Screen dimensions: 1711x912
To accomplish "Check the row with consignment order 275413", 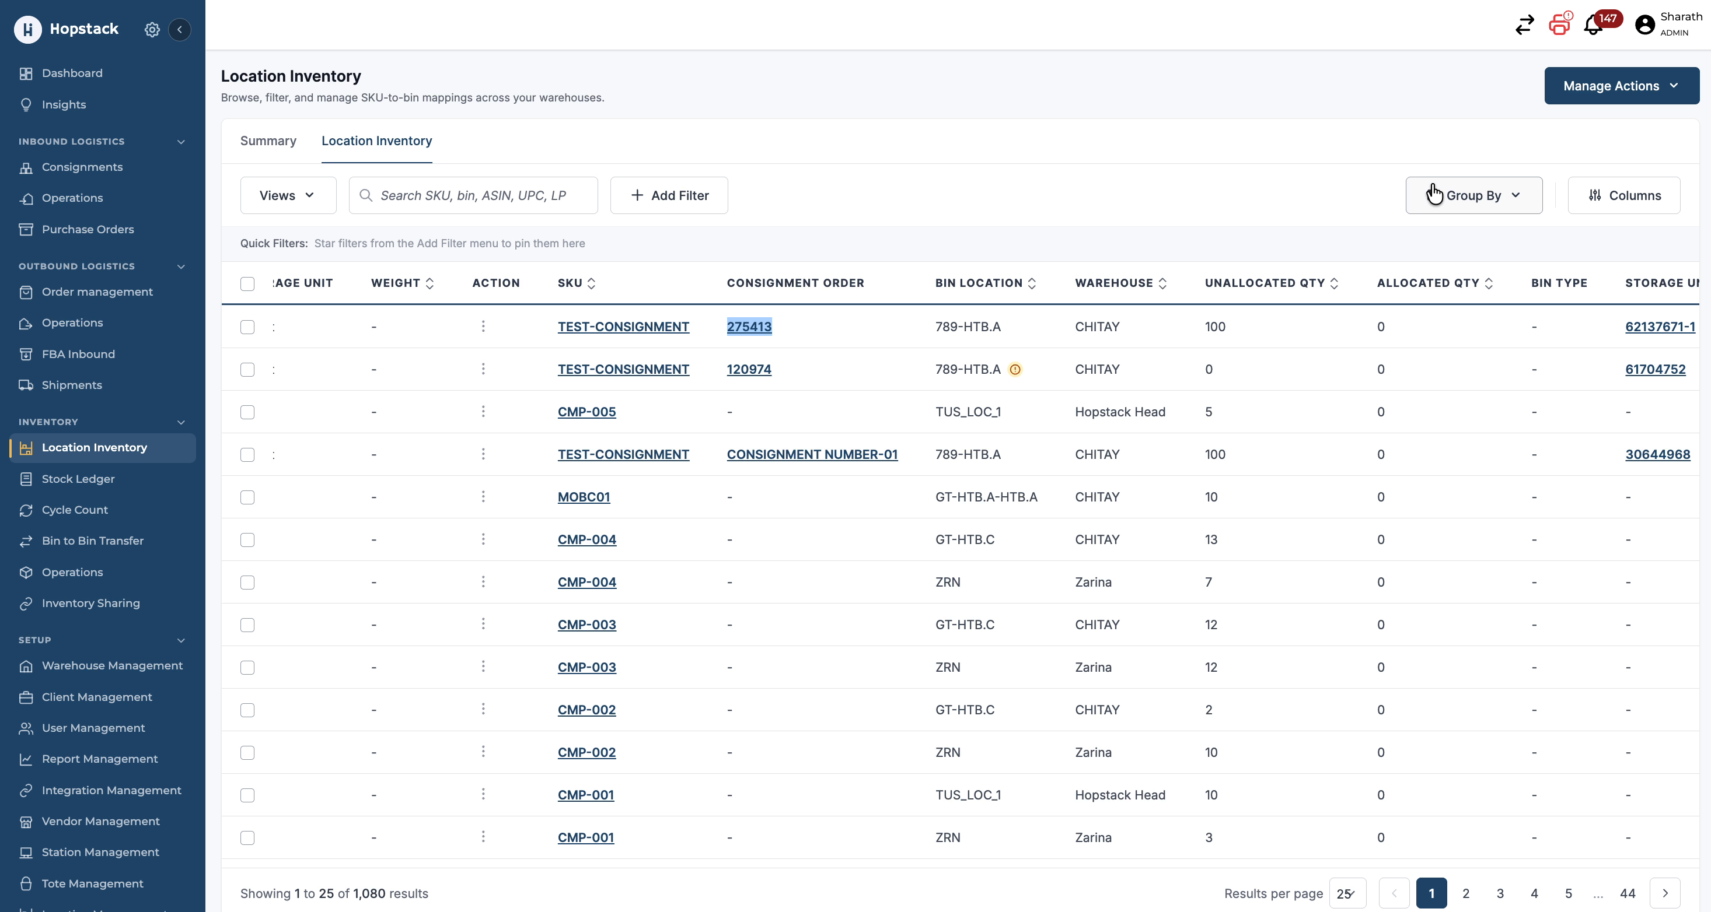I will [x=247, y=327].
